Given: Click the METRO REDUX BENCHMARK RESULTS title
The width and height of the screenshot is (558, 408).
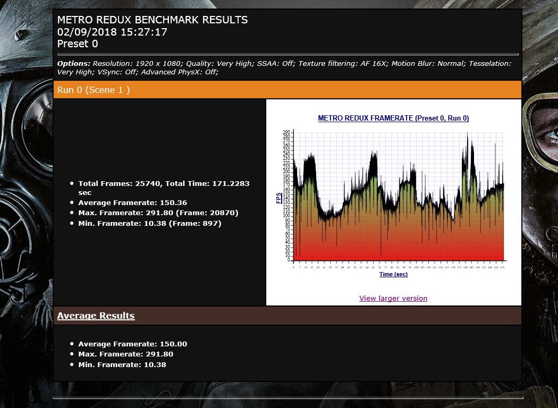Looking at the screenshot, I should tap(153, 20).
